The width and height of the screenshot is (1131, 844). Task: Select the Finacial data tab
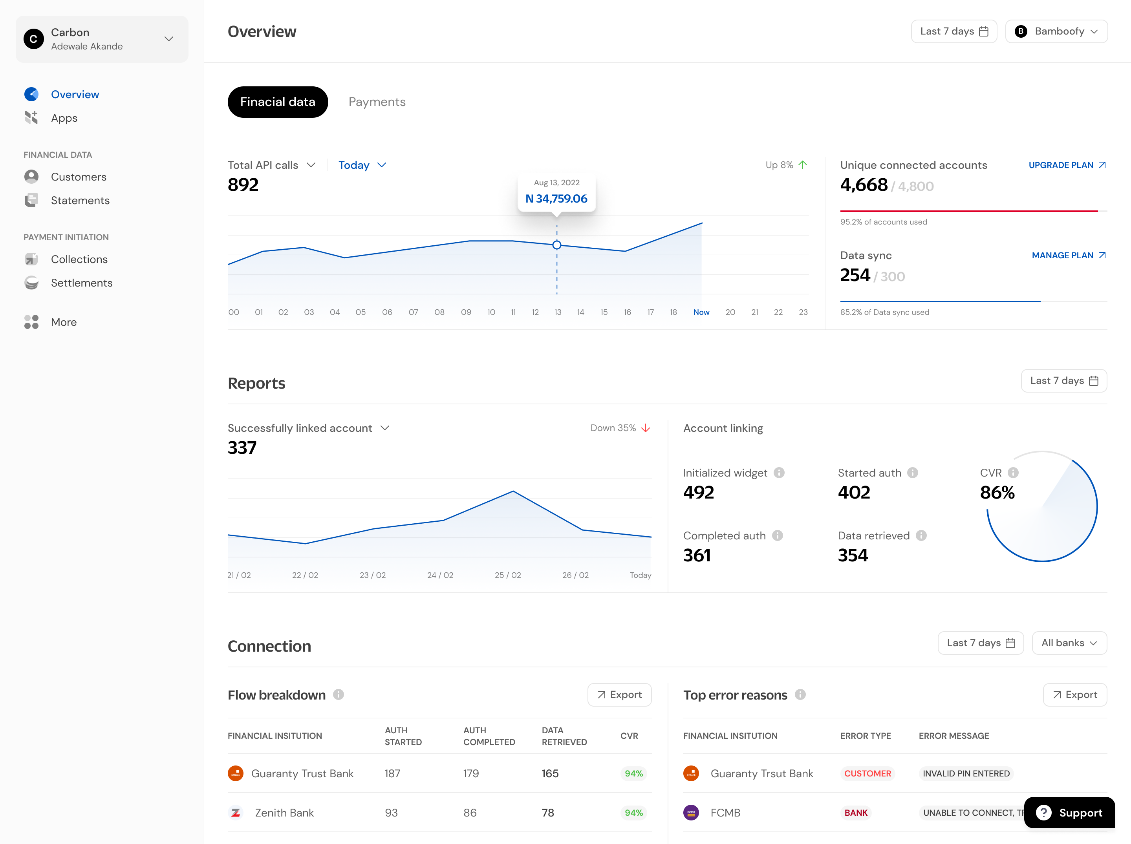coord(278,102)
